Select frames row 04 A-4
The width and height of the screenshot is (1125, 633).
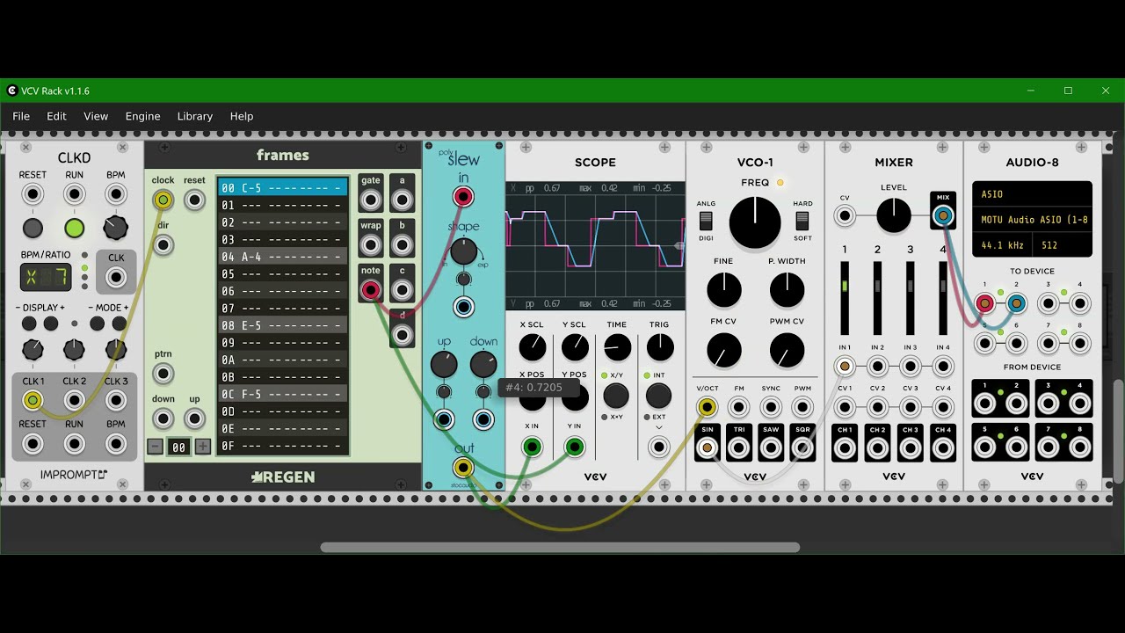tap(283, 257)
